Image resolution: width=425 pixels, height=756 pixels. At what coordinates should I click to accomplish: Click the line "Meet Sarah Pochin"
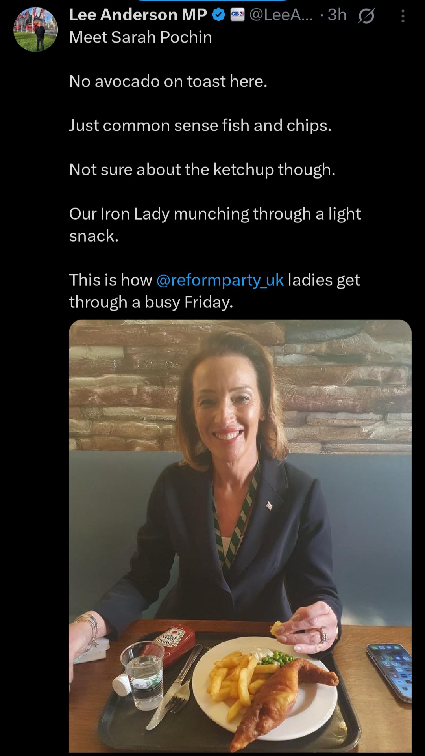140,37
